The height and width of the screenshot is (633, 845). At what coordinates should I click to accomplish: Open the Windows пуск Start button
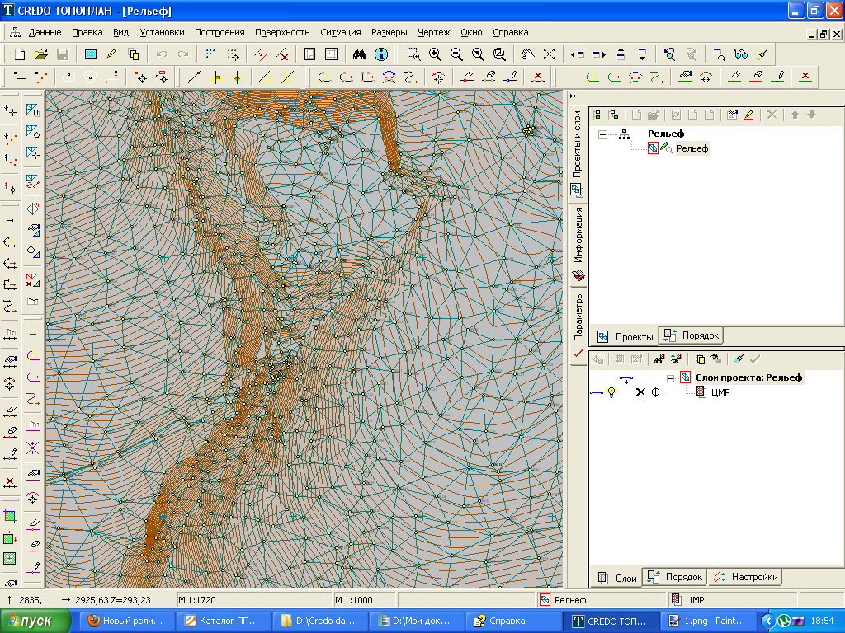[x=35, y=621]
